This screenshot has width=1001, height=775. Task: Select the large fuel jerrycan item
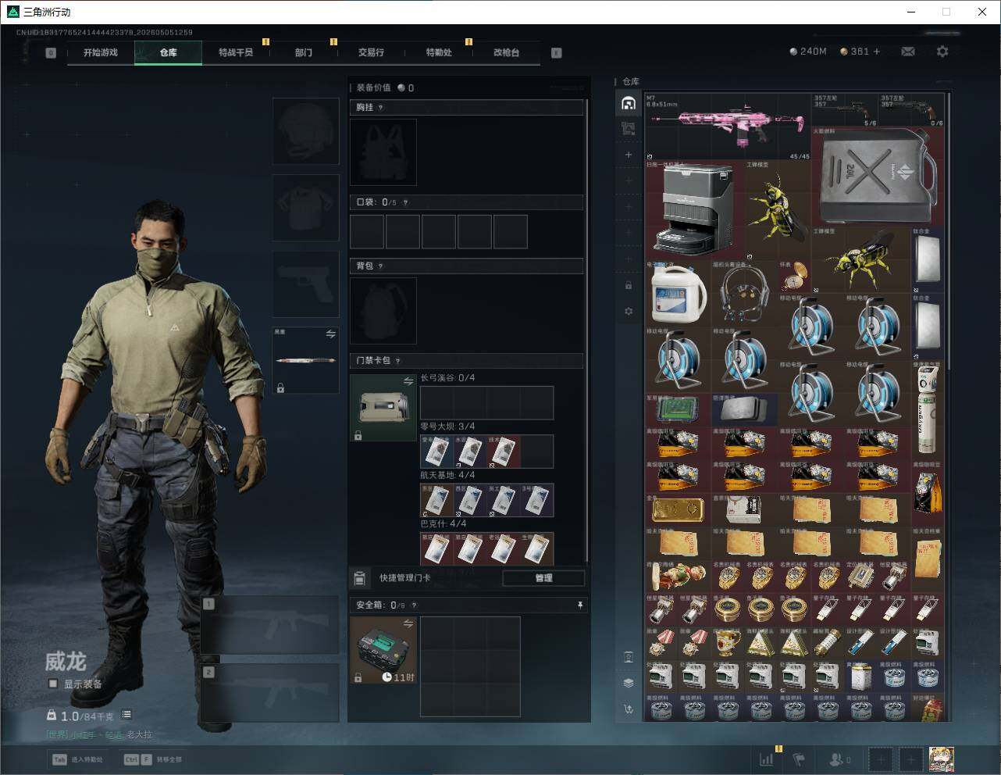(878, 177)
